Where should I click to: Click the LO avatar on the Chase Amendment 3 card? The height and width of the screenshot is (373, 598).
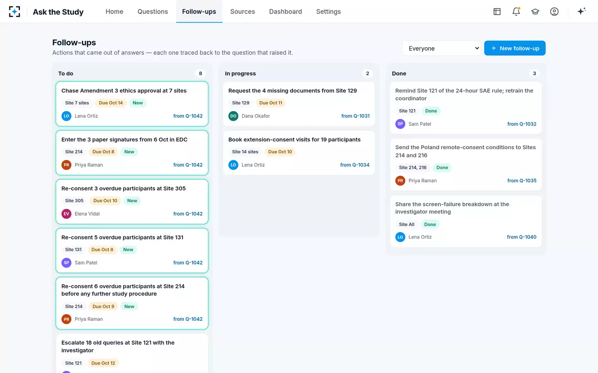(x=66, y=116)
